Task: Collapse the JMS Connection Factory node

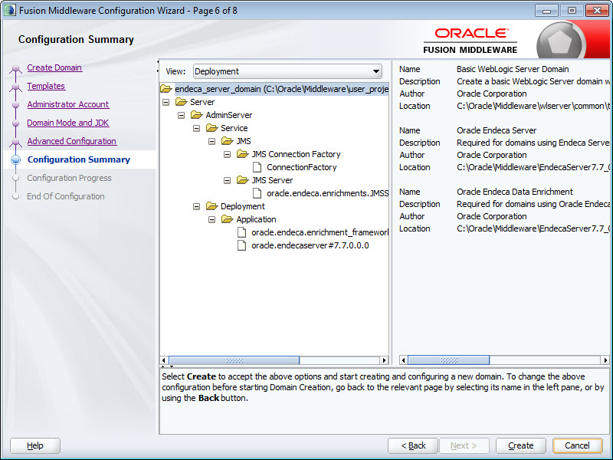Action: (x=227, y=155)
